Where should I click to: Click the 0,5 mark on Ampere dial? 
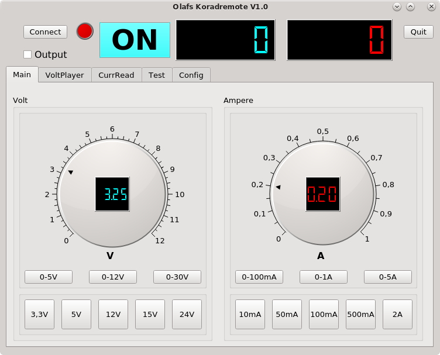pyautogui.click(x=323, y=131)
